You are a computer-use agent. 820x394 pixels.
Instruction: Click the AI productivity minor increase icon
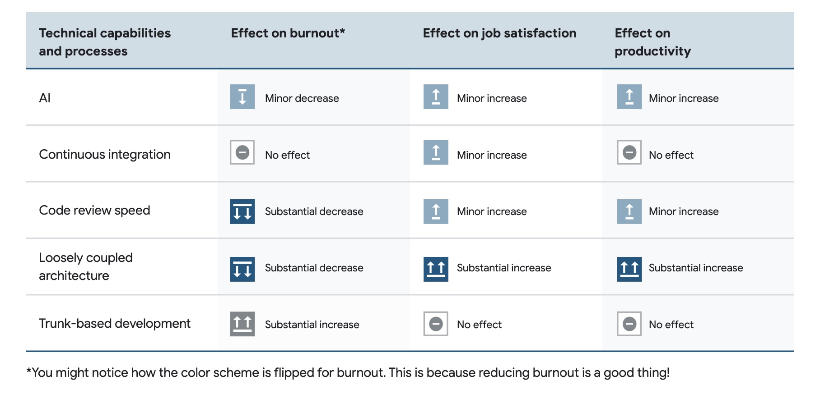pos(629,97)
